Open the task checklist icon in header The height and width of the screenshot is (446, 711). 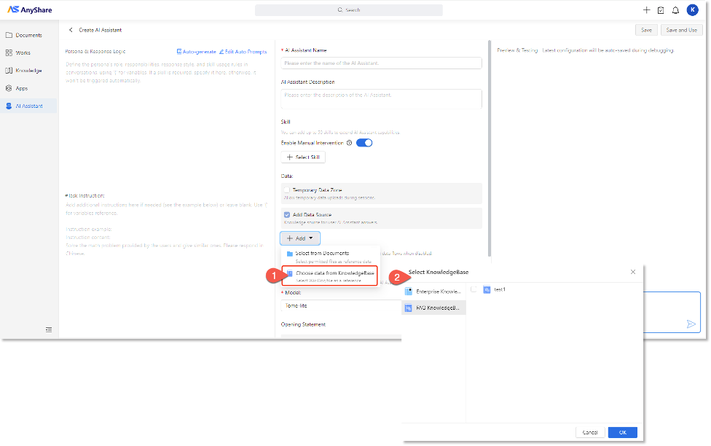click(x=661, y=10)
